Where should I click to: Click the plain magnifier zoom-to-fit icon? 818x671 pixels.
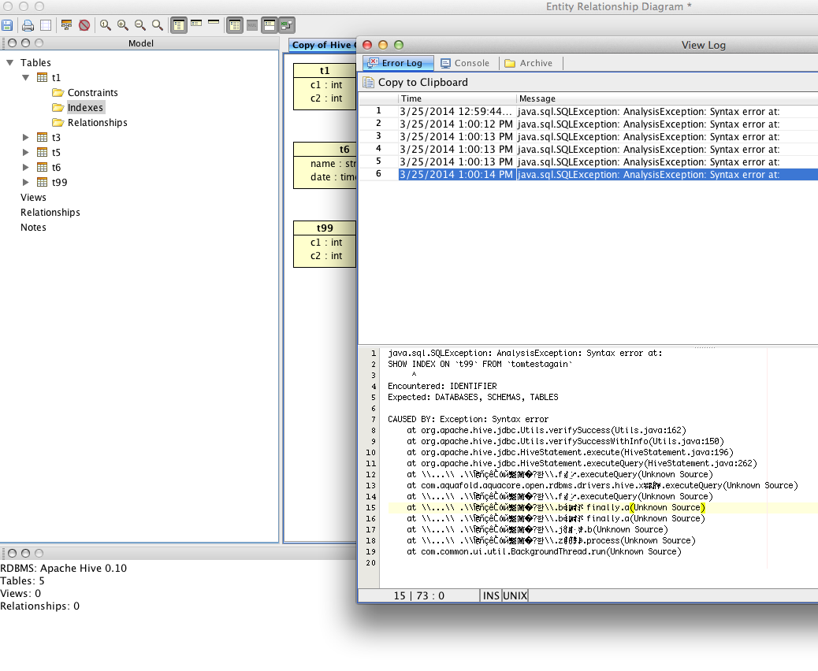pyautogui.click(x=157, y=25)
